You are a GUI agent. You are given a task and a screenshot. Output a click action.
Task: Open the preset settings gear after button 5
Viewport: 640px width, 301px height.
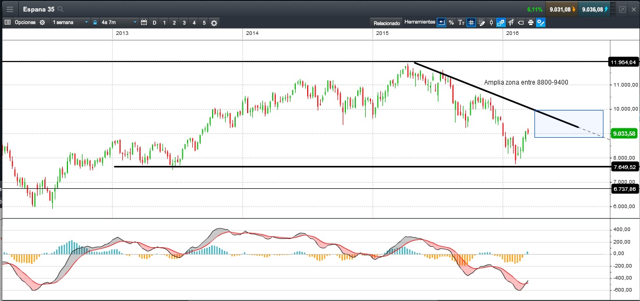pos(214,22)
